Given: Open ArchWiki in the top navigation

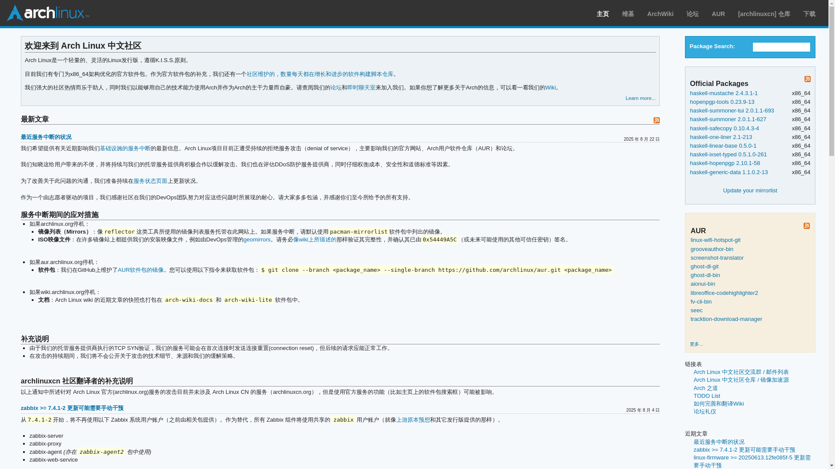Looking at the screenshot, I should [660, 14].
